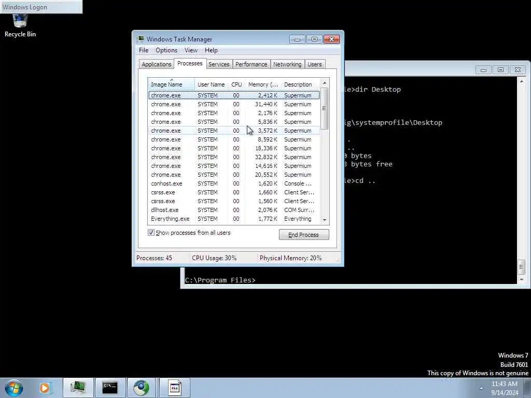Viewport: 531px width, 398px height.
Task: Maximize the Command Prompt window
Action: point(500,70)
